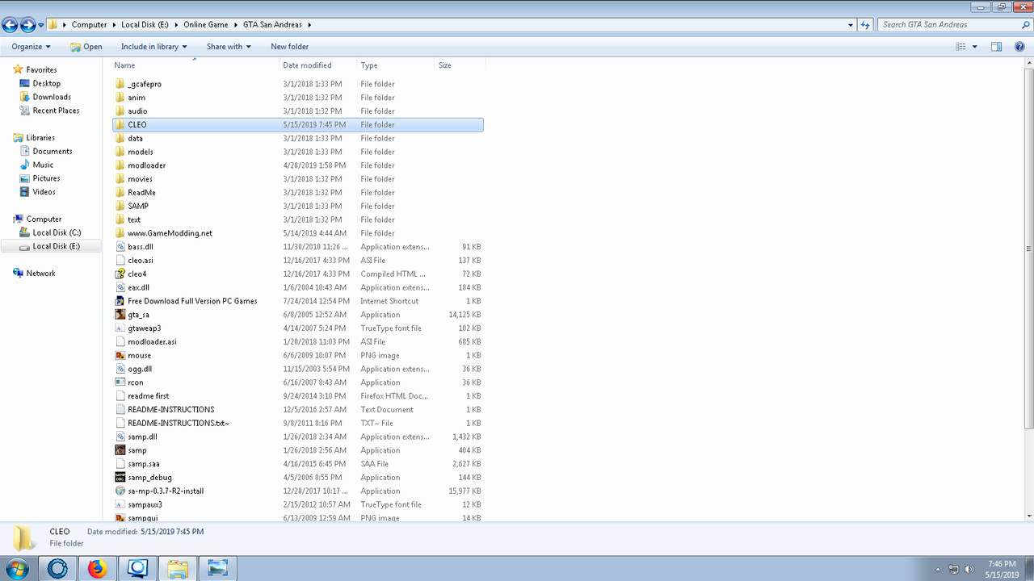Open the Organize menu

pyautogui.click(x=31, y=47)
